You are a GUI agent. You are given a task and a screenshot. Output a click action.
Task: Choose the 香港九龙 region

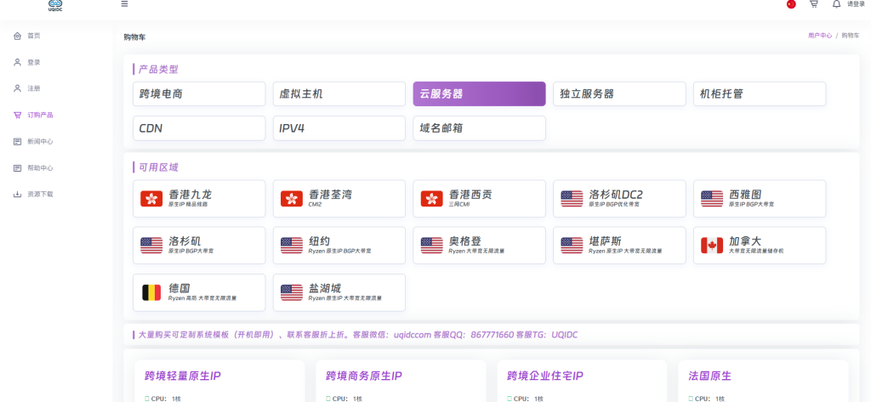(199, 198)
